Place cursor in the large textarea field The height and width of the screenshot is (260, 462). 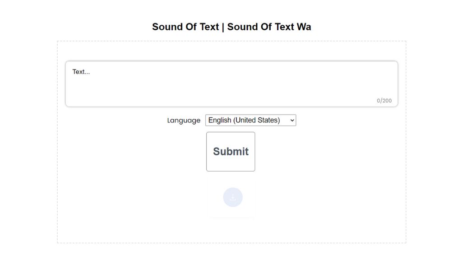(231, 84)
